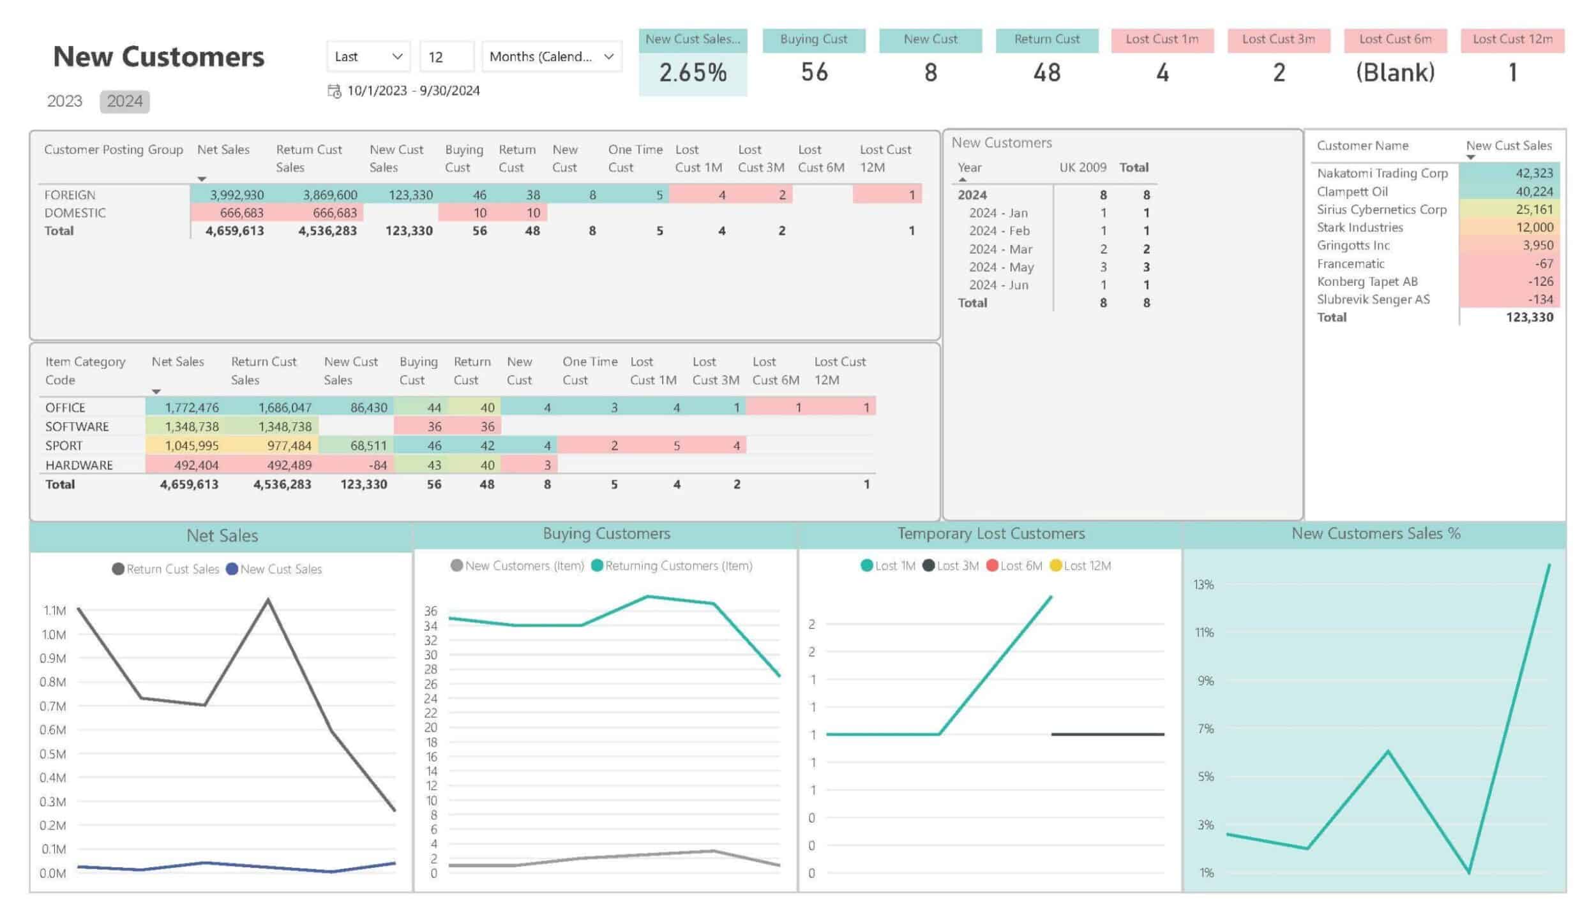The image size is (1596, 922).
Task: Click the green Lost 1M legend dot
Action: click(x=866, y=565)
